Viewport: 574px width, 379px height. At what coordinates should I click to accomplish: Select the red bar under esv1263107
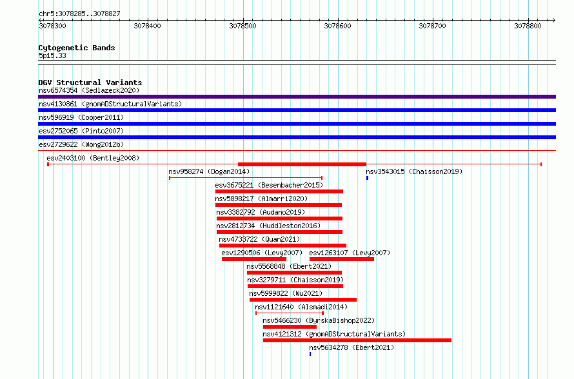coord(342,259)
